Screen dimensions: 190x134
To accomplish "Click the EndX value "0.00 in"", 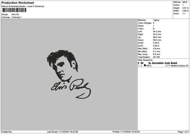I will pyautogui.click(x=156, y=43).
